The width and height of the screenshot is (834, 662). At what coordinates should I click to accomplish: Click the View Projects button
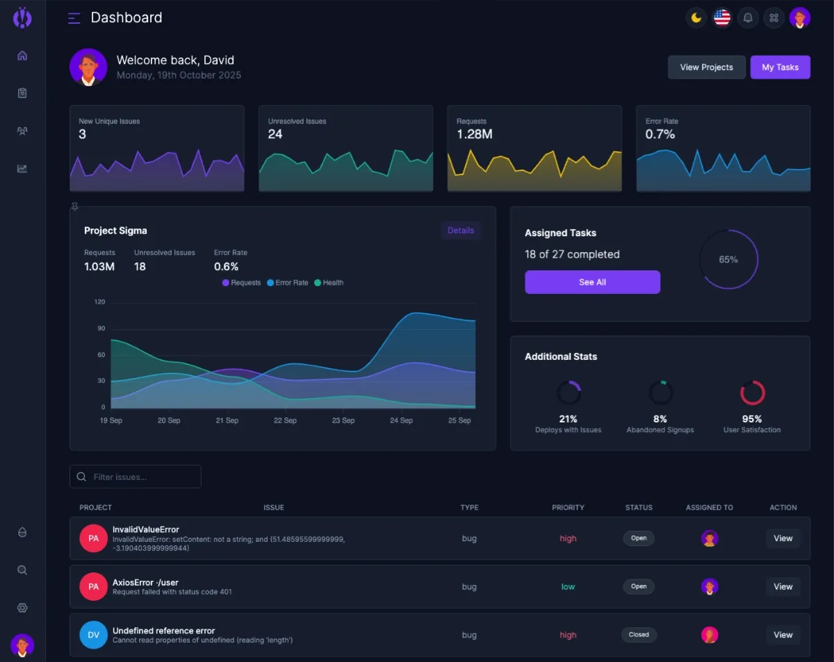tap(706, 67)
